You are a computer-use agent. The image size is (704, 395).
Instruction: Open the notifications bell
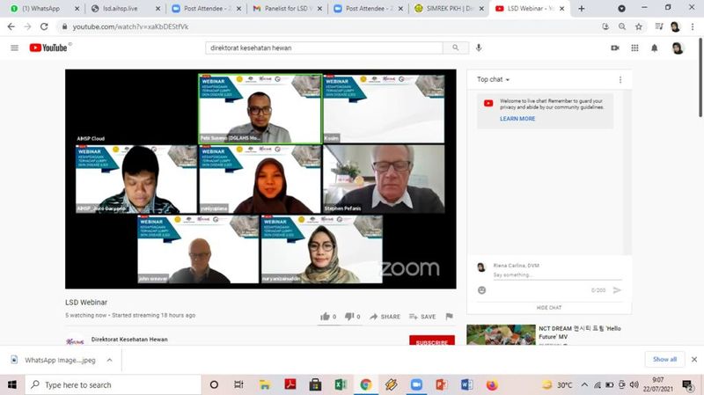click(x=654, y=48)
